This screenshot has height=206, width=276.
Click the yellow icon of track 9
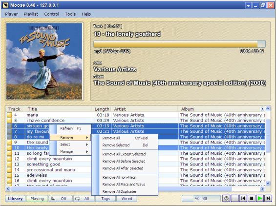pyautogui.click(x=9, y=143)
